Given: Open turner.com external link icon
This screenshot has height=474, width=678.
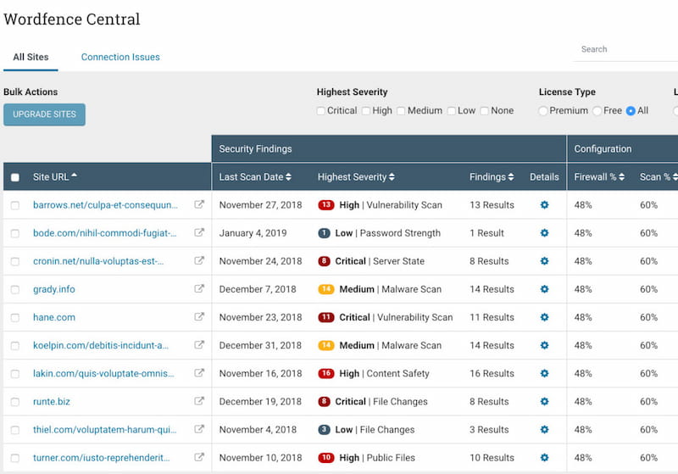Looking at the screenshot, I should (199, 457).
